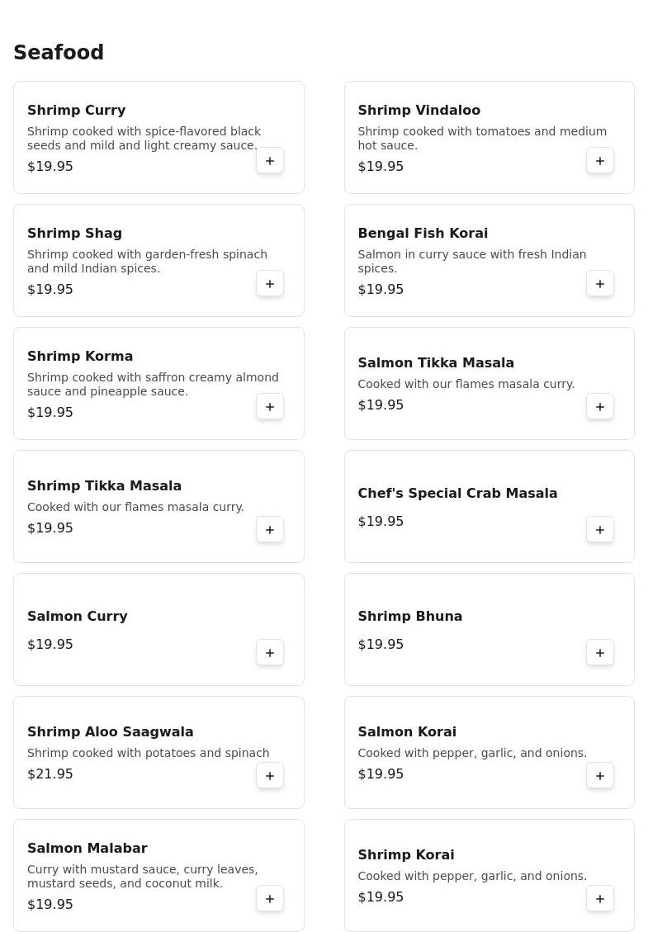This screenshot has height=932, width=648.
Task: Add Shrimp Curry with the plus icon
Action: [269, 160]
